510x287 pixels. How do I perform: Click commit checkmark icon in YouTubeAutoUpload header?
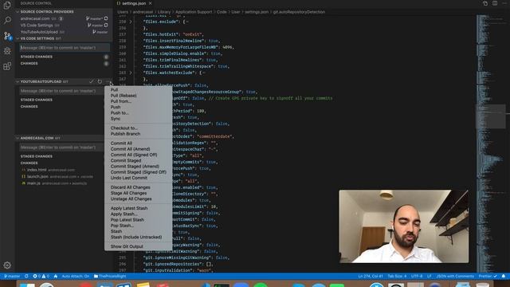pyautogui.click(x=92, y=81)
